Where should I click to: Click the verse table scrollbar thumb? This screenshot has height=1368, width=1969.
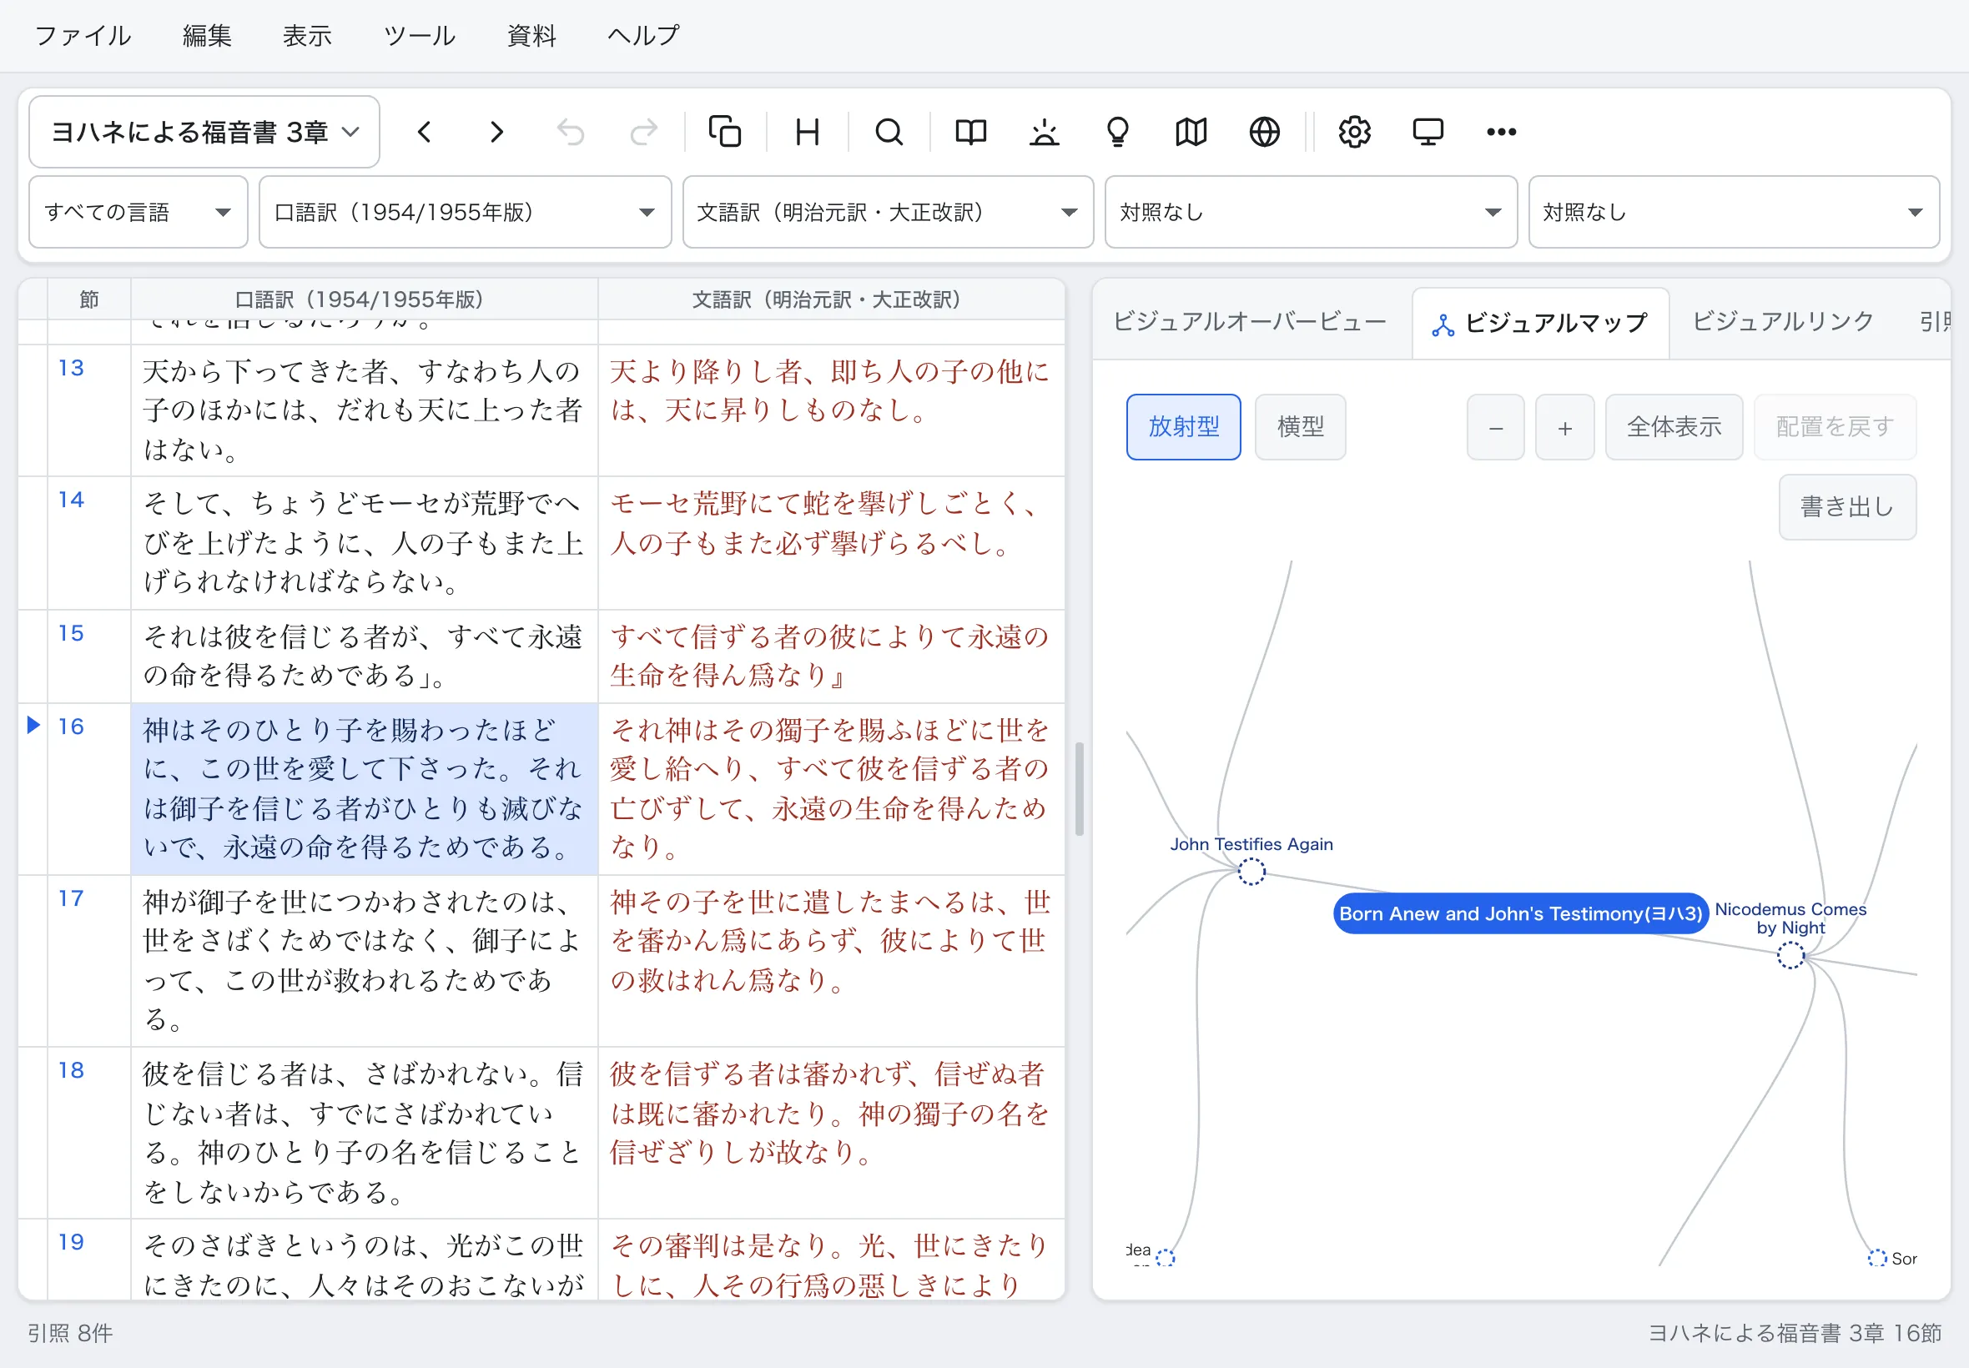point(1080,788)
